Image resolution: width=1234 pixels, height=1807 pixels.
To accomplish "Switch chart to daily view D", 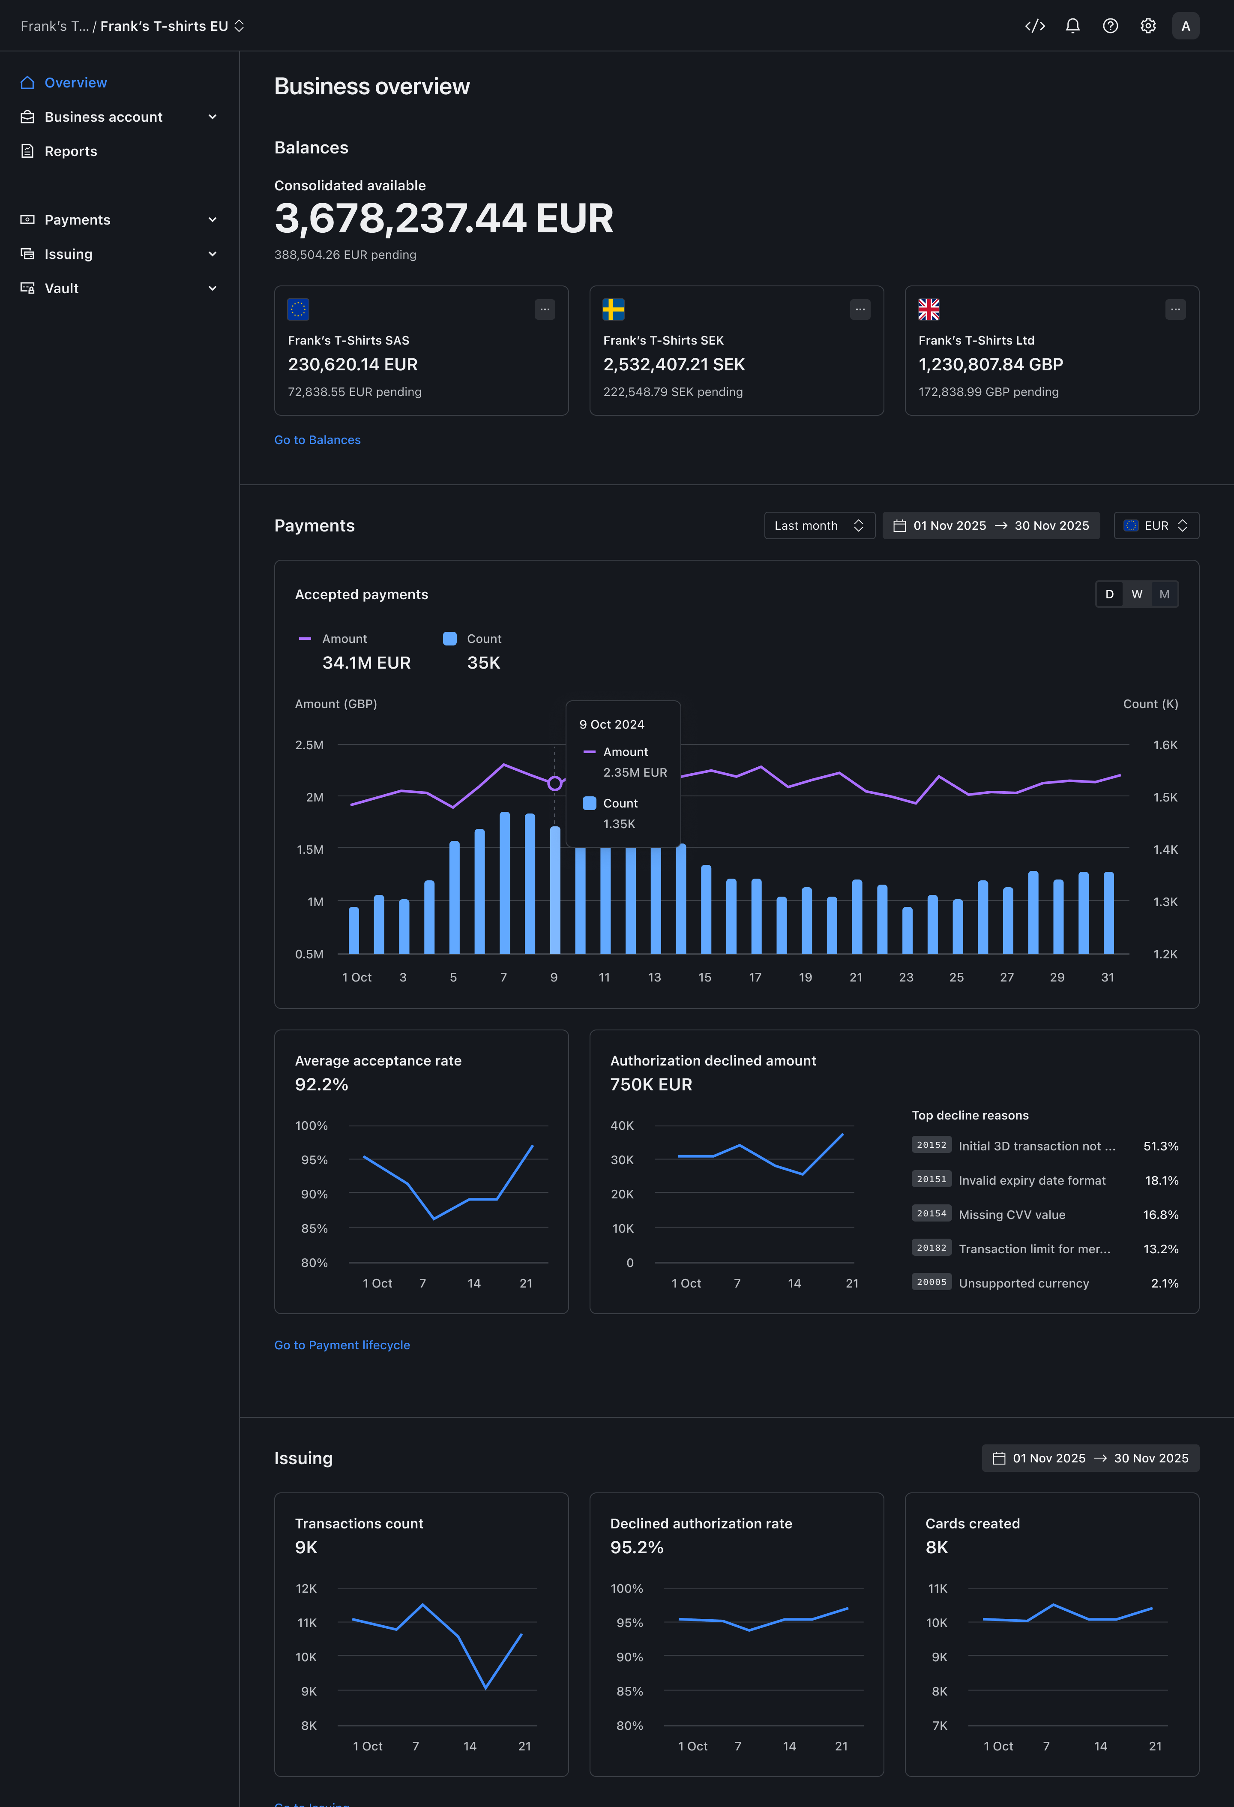I will click(1109, 594).
